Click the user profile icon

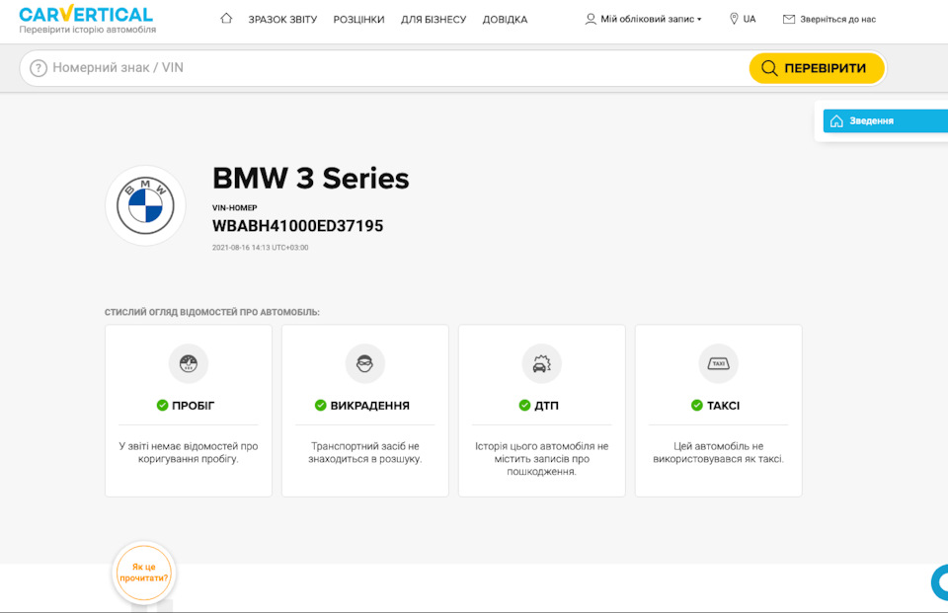[x=591, y=19]
